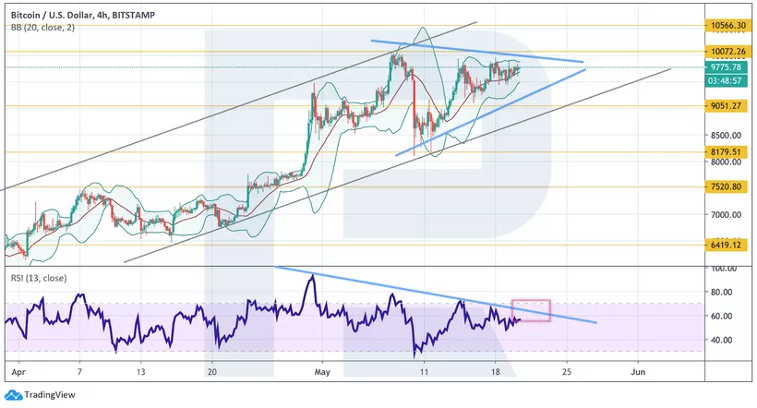Click the 7520.80 price level label
Viewport: 757px width, 408px height.
(728, 186)
